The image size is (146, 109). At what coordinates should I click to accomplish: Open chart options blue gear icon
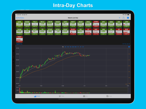[129, 47]
